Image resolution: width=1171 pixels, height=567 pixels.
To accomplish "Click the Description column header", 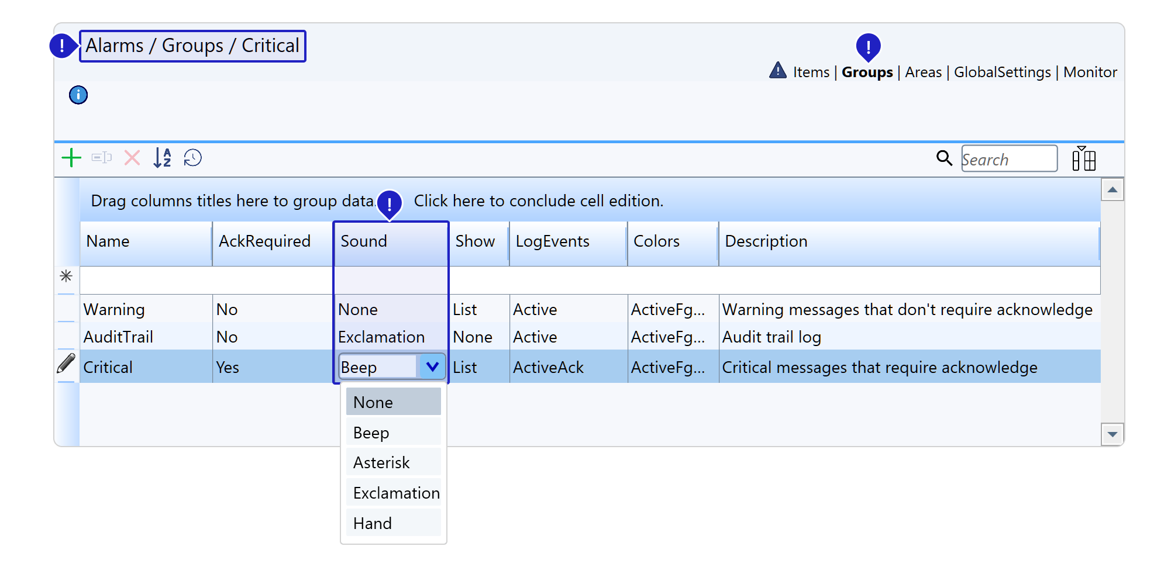I will (x=766, y=241).
